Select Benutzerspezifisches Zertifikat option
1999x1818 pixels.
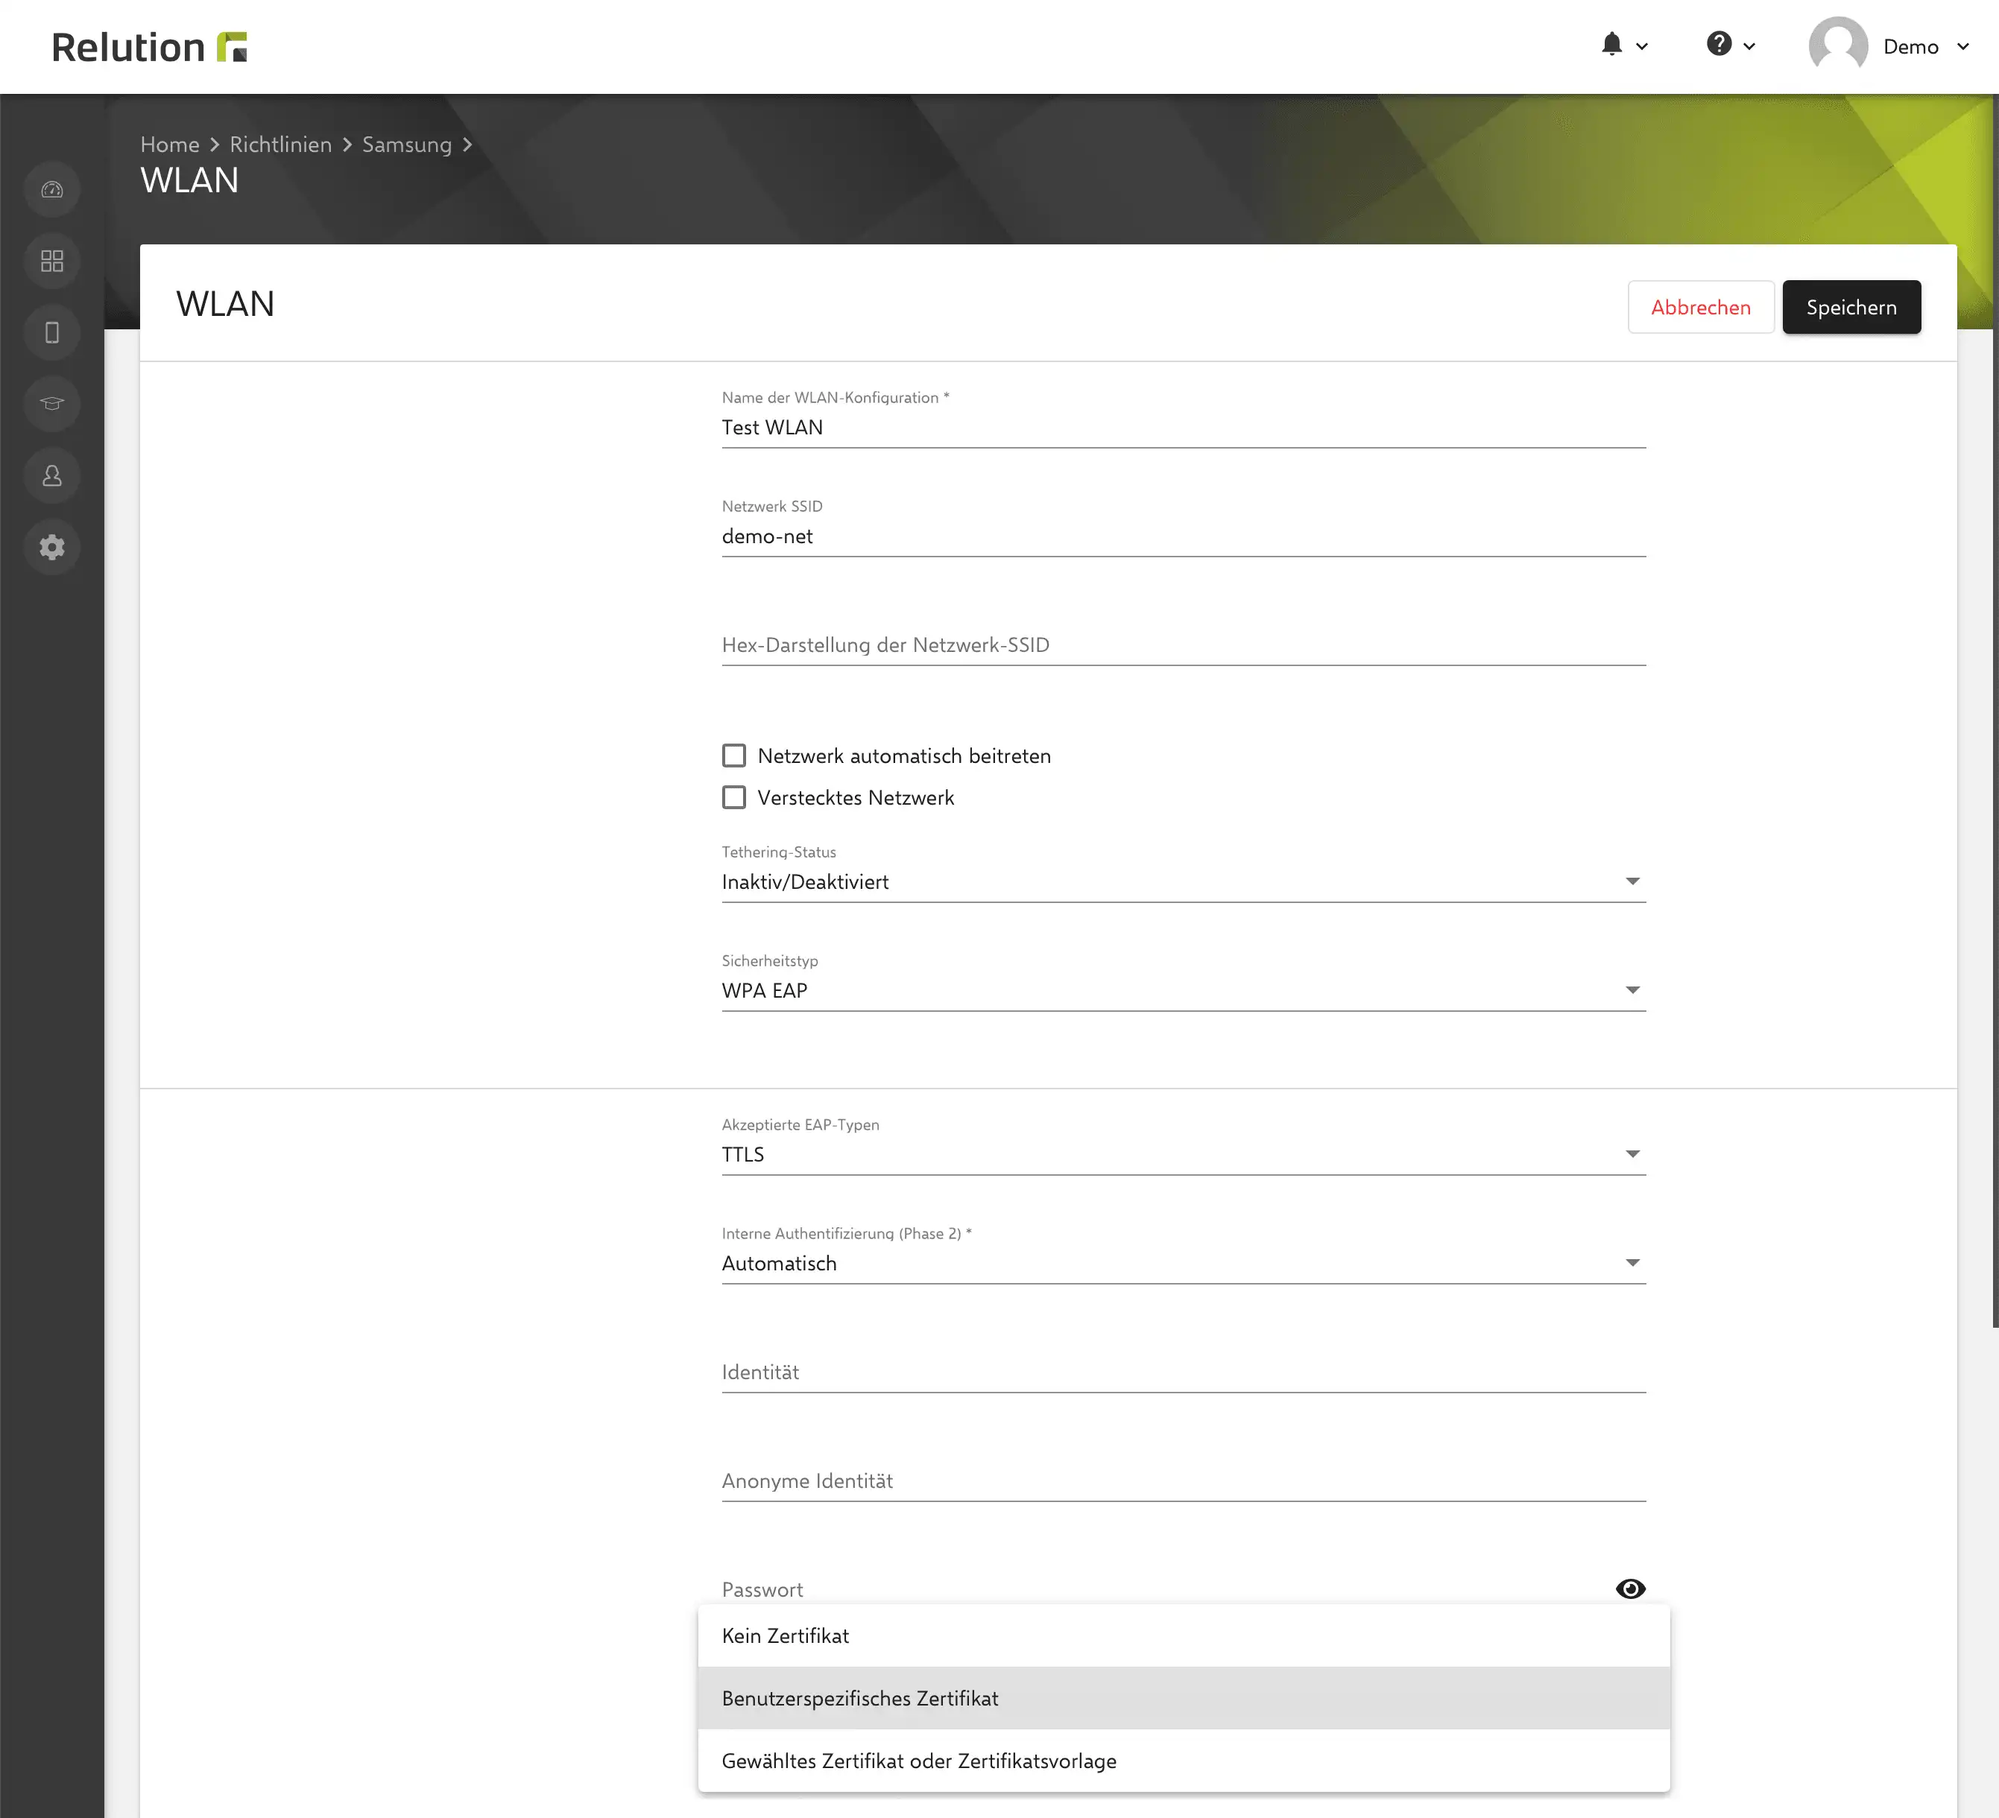pos(1183,1698)
